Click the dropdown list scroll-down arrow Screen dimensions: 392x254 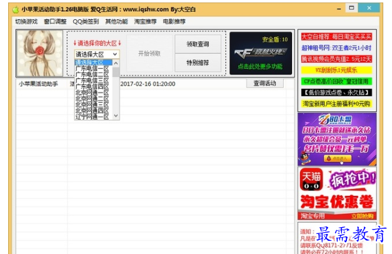click(x=116, y=116)
